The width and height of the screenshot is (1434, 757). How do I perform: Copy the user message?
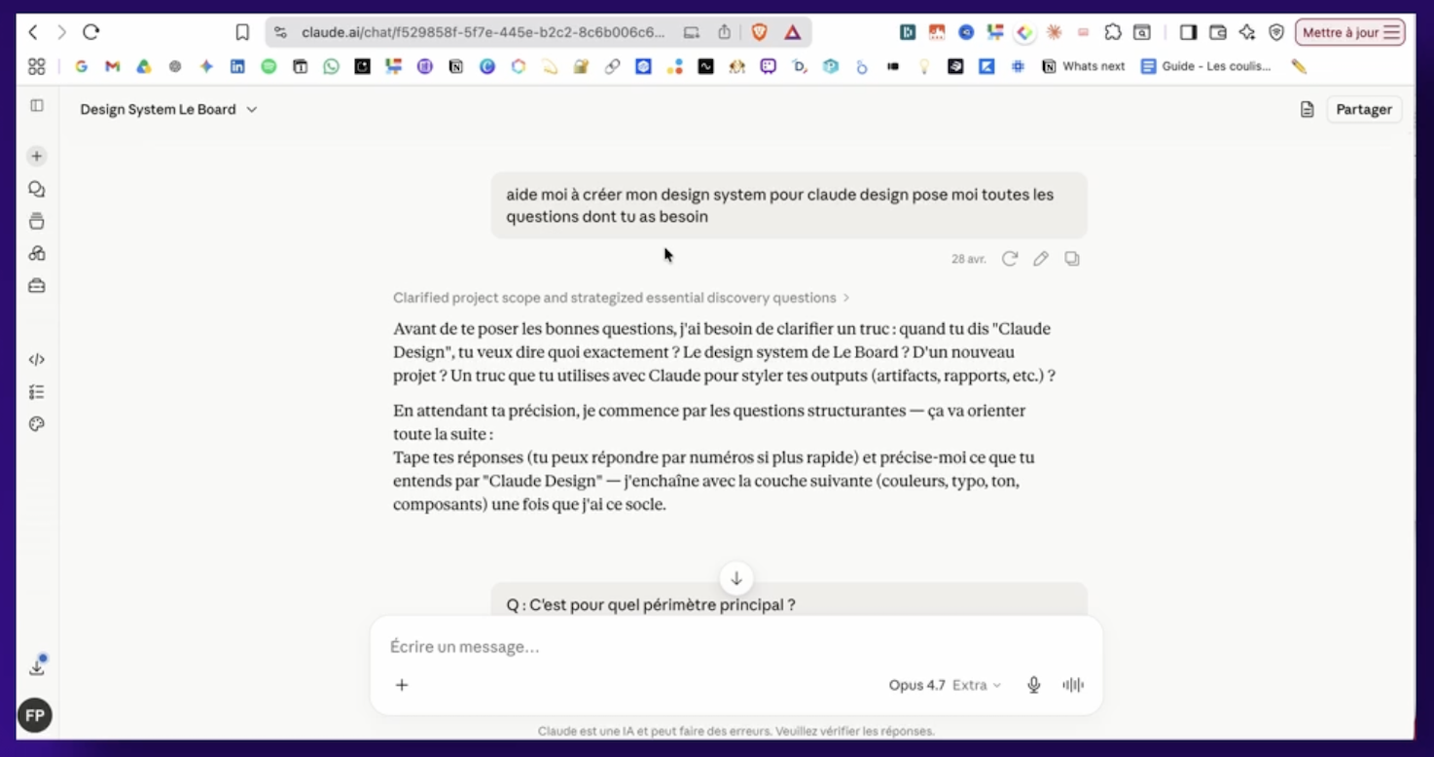click(x=1072, y=259)
